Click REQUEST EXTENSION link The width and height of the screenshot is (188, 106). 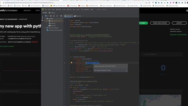178,35
